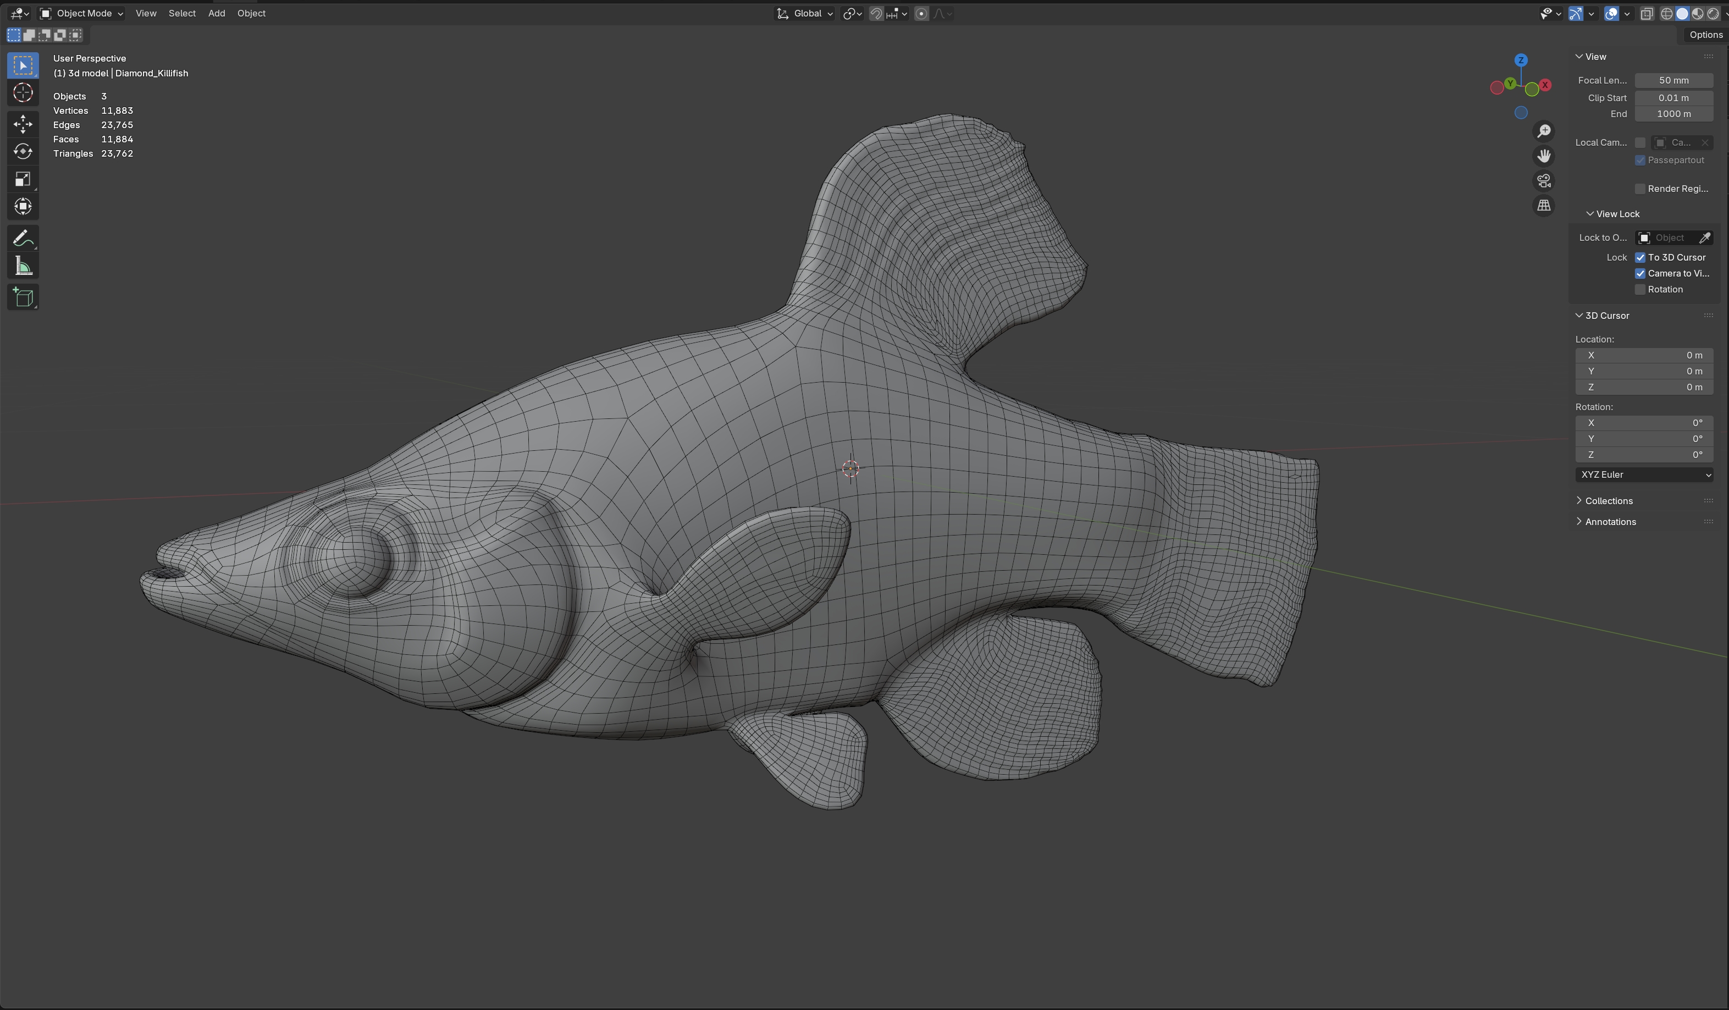The image size is (1729, 1010).
Task: Expand the Collections panel
Action: click(1608, 501)
